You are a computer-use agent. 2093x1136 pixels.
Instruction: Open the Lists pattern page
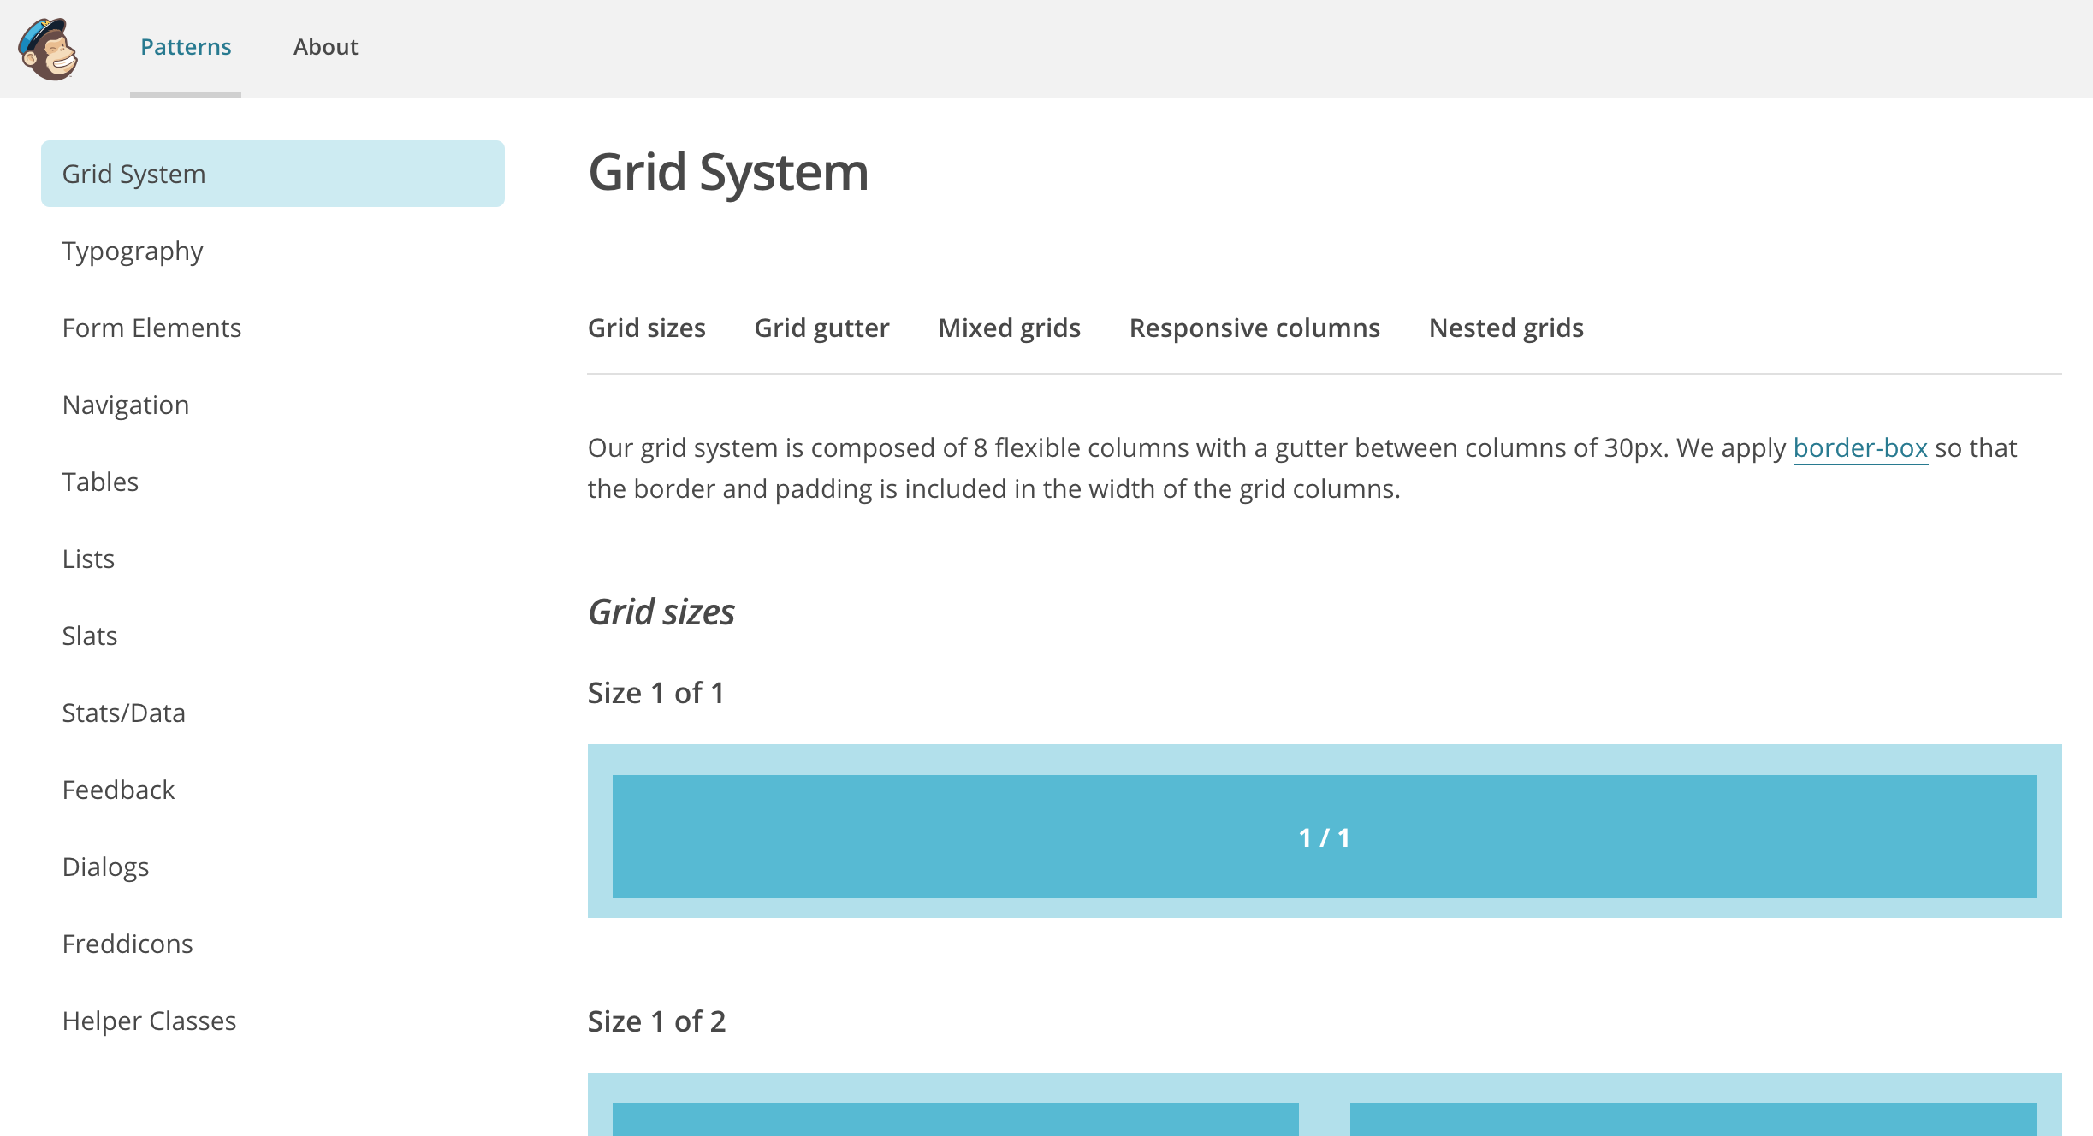[x=88, y=559]
